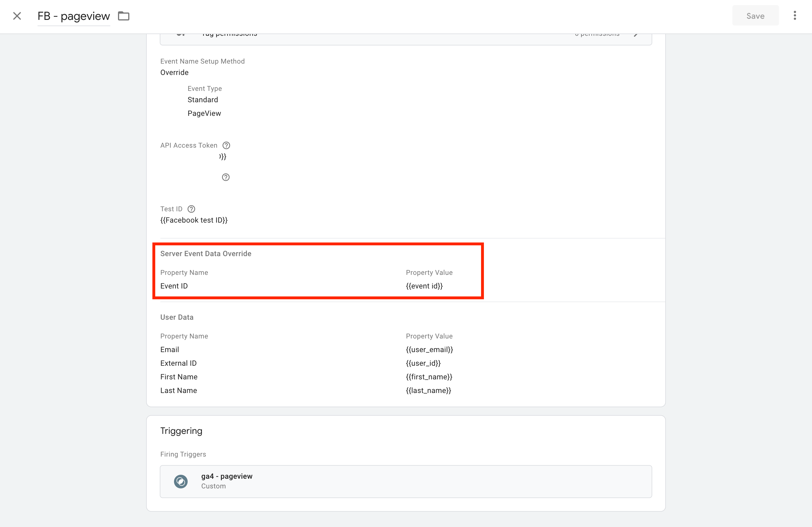The height and width of the screenshot is (527, 812).
Task: Click the help icon next to API Access Token
Action: 226,145
